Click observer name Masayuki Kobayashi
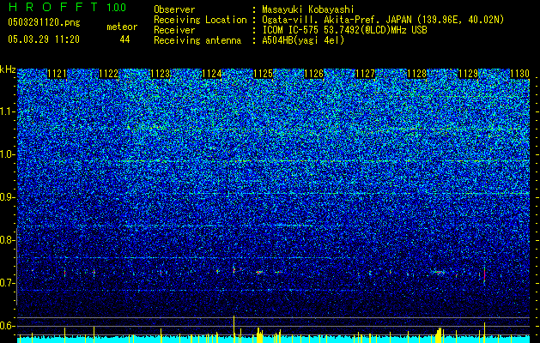The width and height of the screenshot is (540, 343). 308,9
